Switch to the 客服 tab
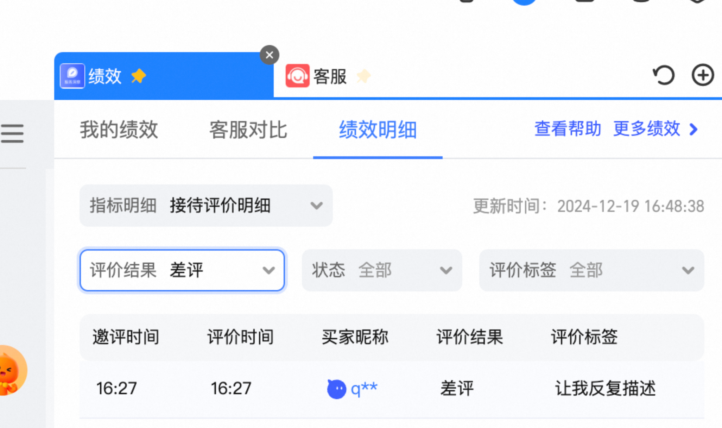Screen dimensions: 722x428 coord(329,76)
